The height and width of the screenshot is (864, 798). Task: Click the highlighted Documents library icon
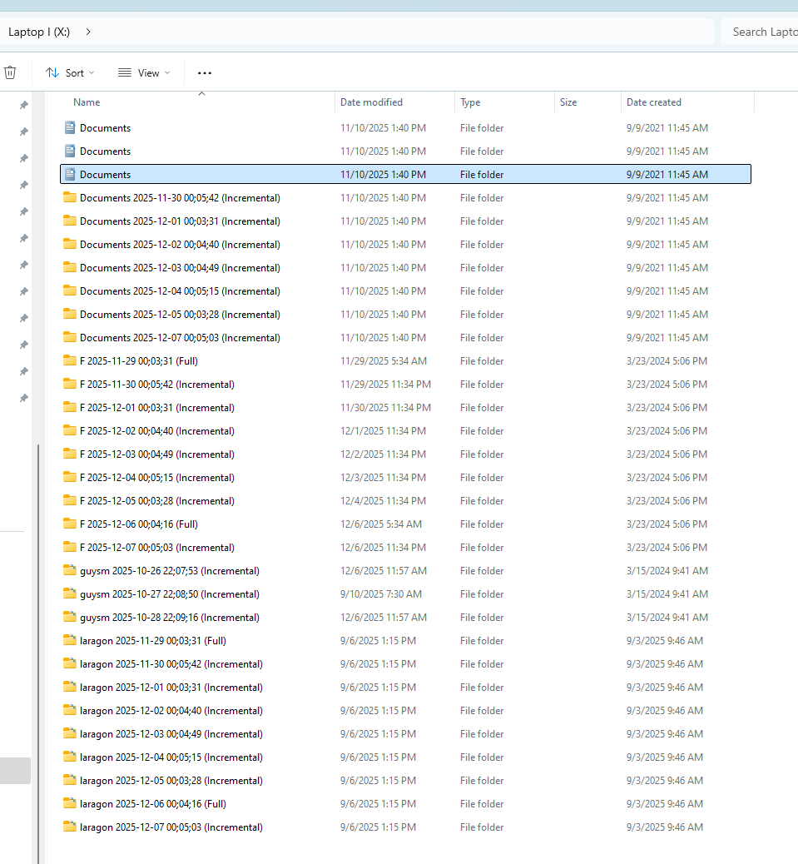[x=70, y=175]
